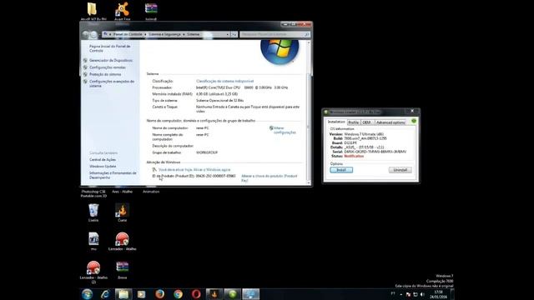The height and width of the screenshot is (300, 534).
Task: Click the address bar refresh button
Action: tap(234, 34)
